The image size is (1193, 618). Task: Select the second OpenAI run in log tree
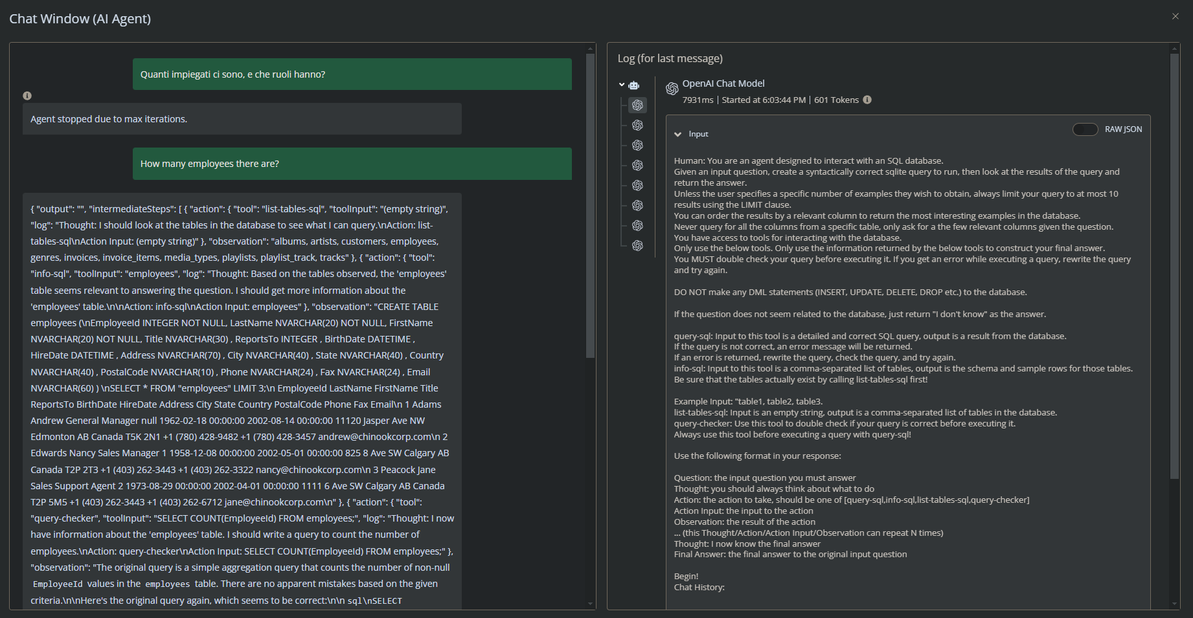[x=638, y=125]
